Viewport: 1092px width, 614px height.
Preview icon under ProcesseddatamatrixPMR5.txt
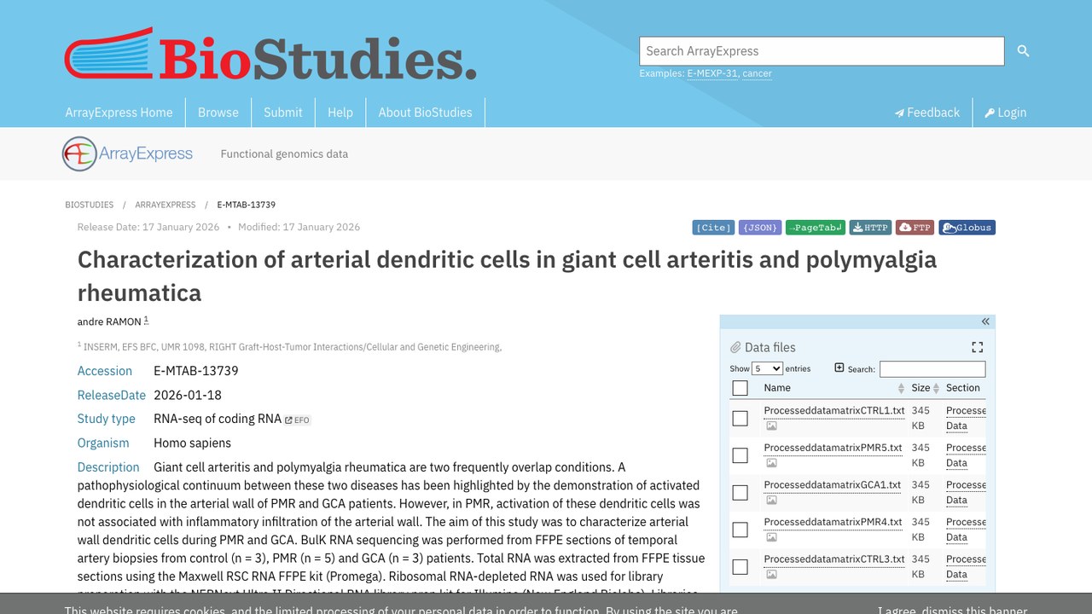point(771,463)
